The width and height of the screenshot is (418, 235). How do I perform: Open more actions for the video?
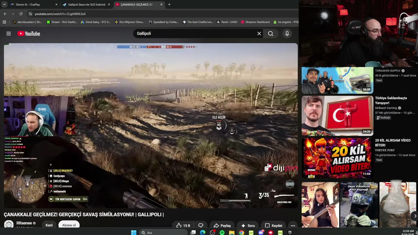tap(293, 226)
